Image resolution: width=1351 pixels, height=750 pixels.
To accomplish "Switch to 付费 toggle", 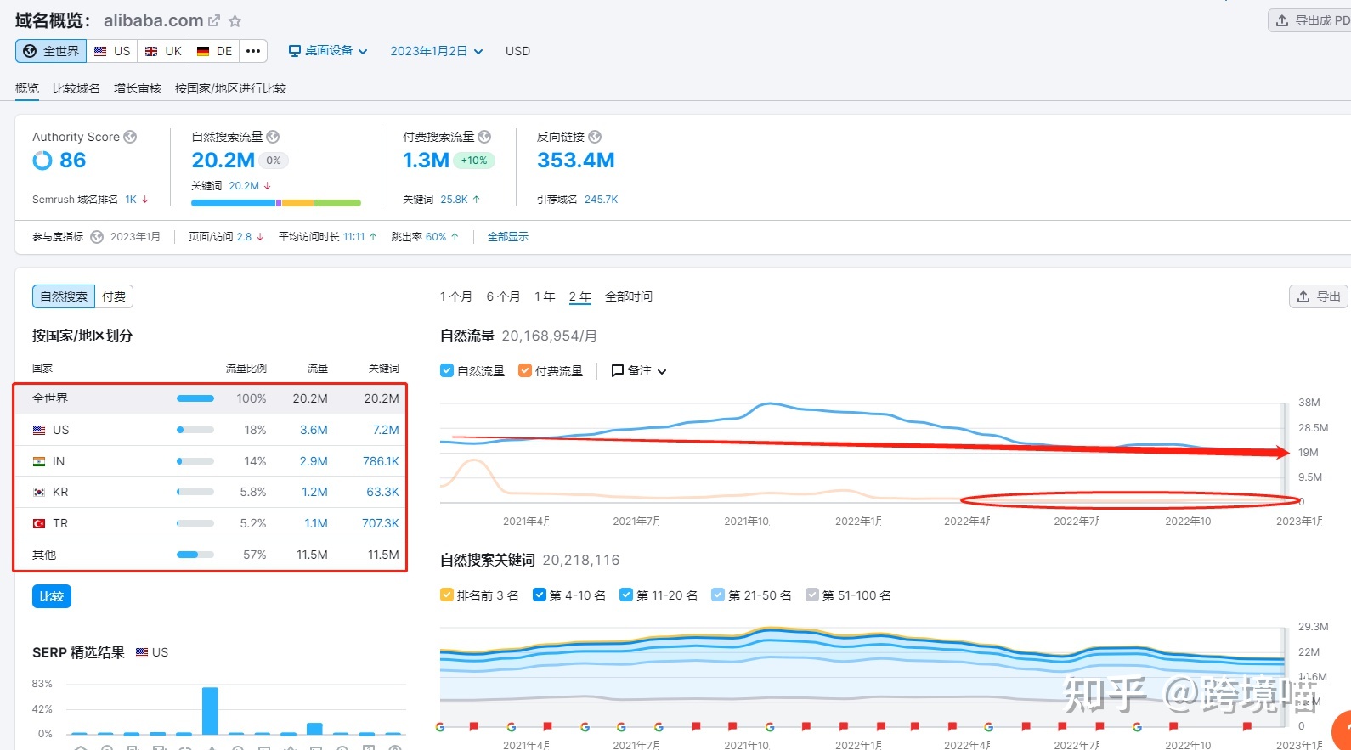I will click(x=114, y=296).
